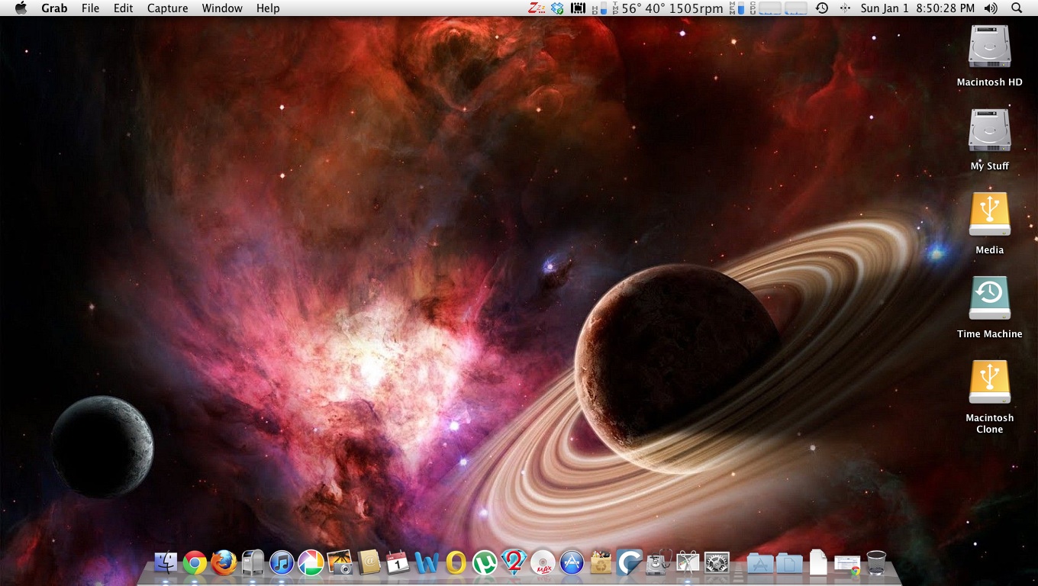
Task: Open Picasa from the dock
Action: click(x=311, y=563)
